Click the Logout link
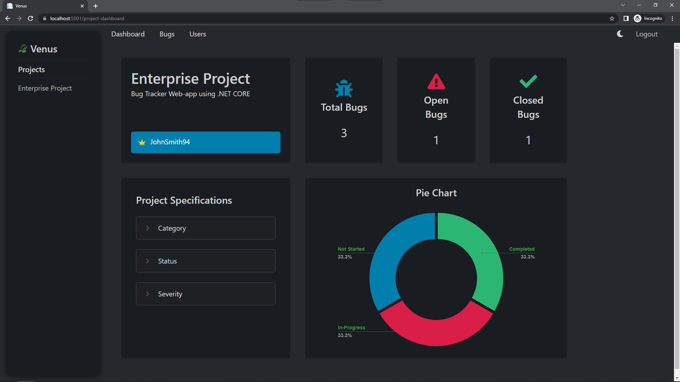 pos(647,34)
